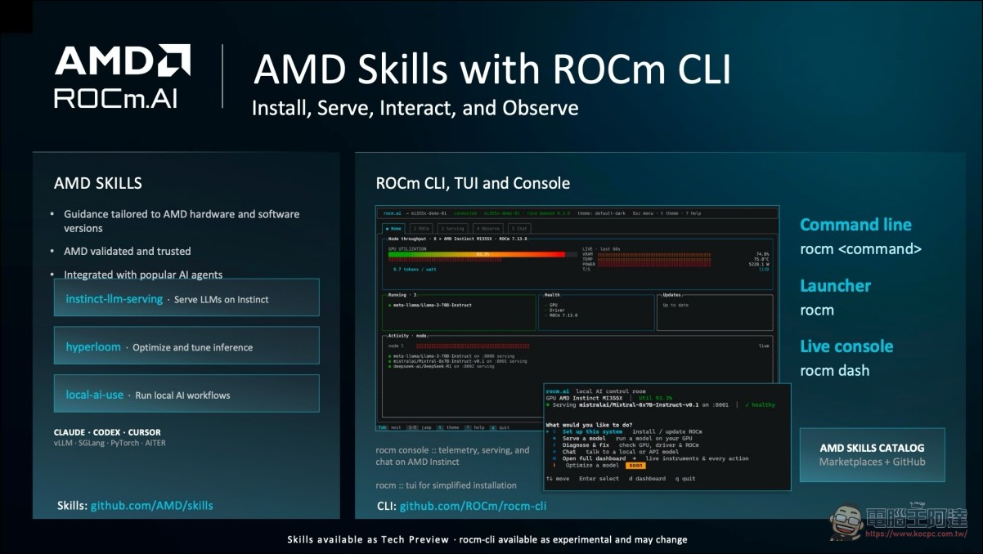The height and width of the screenshot is (554, 983).
Task: Click the 'q quit' hint in console footer
Action: (500, 427)
